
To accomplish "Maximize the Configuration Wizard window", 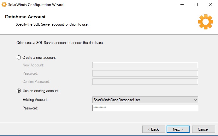I will pyautogui.click(x=196, y=5).
